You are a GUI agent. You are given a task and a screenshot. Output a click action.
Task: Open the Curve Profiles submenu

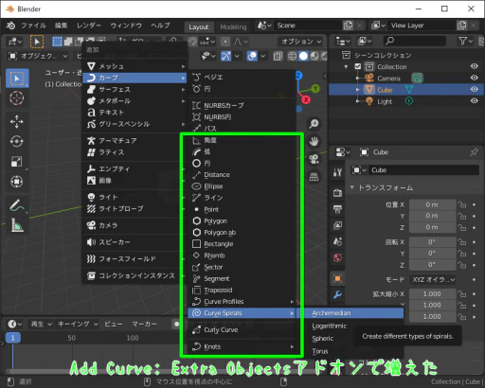pos(242,302)
